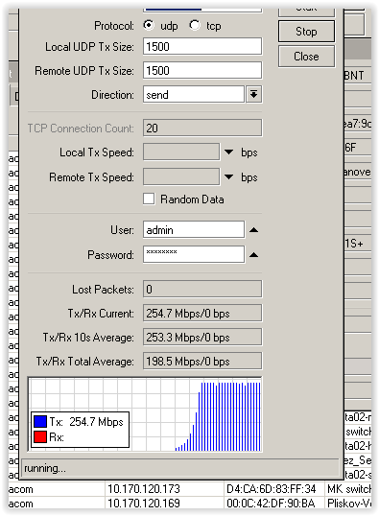Click the MK switch identity cell
The height and width of the screenshot is (516, 379).
(349, 489)
